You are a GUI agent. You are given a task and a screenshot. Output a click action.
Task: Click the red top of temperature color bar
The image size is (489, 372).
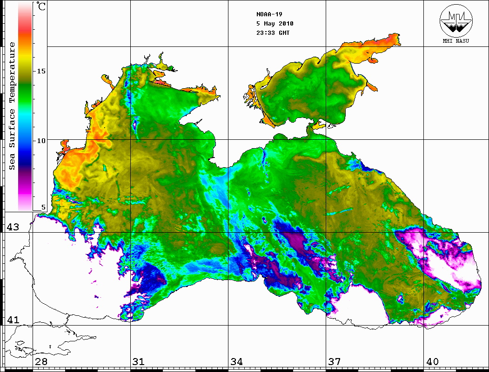click(25, 28)
